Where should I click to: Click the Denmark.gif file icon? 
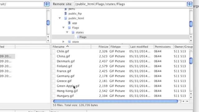pos(53,61)
